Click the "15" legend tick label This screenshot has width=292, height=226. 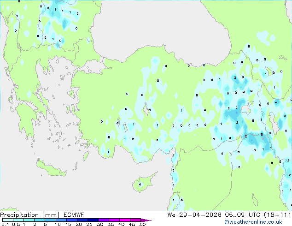(68, 224)
